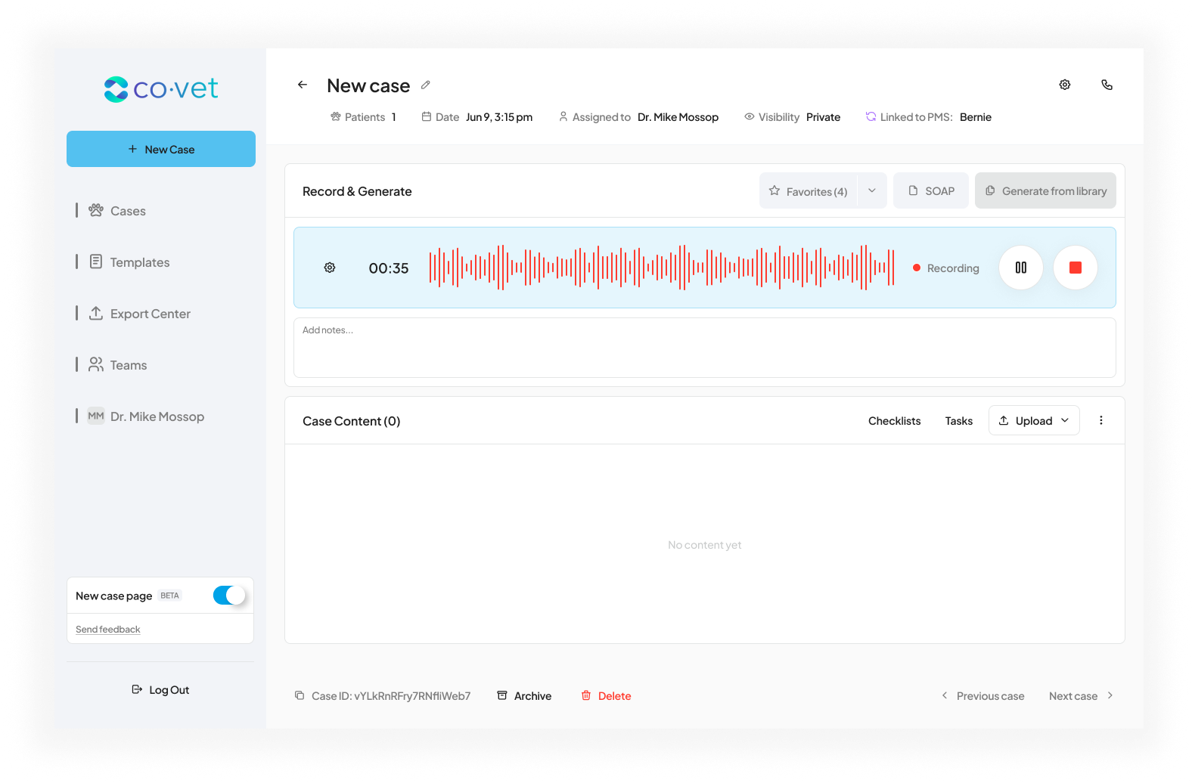1192x783 pixels.
Task: Switch to Checklists
Action: (895, 421)
